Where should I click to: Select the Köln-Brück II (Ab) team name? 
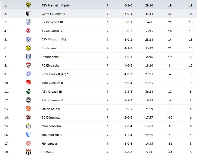[55, 74]
